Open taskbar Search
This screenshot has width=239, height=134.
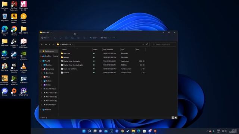(90, 131)
